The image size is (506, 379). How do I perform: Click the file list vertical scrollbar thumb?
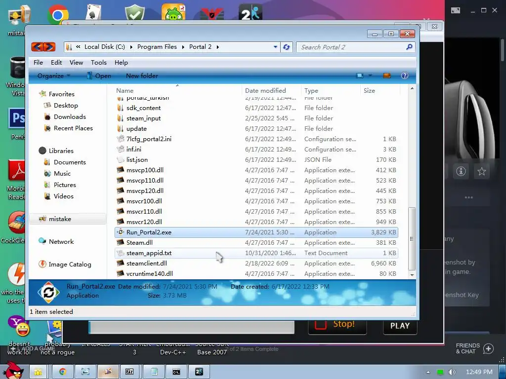click(412, 239)
